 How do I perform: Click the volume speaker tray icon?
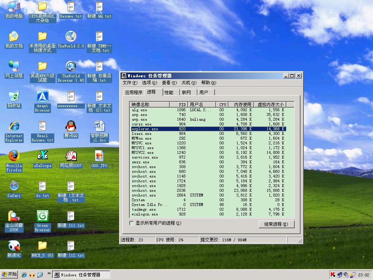pos(346,275)
